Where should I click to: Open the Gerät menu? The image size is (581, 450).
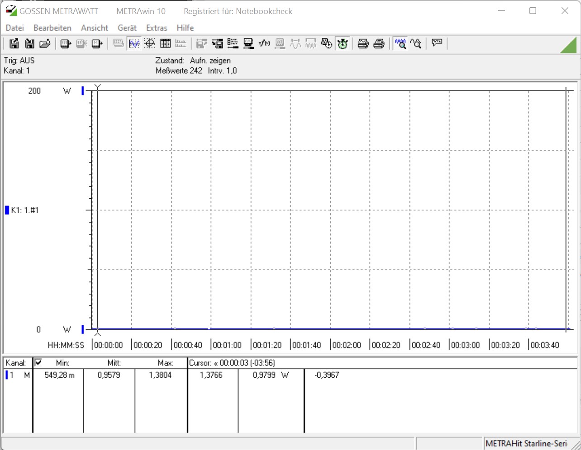[x=127, y=28]
